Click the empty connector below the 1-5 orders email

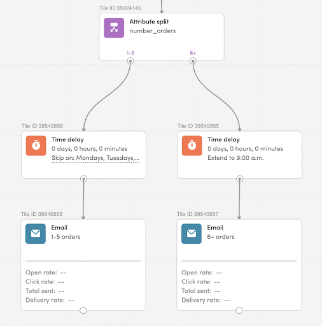tap(83, 310)
